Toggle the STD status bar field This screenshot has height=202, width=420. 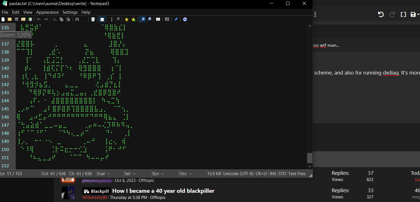[282, 174]
